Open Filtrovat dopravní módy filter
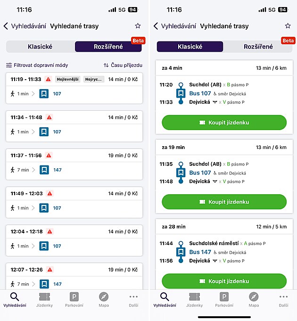This screenshot has width=297, height=321. [37, 65]
